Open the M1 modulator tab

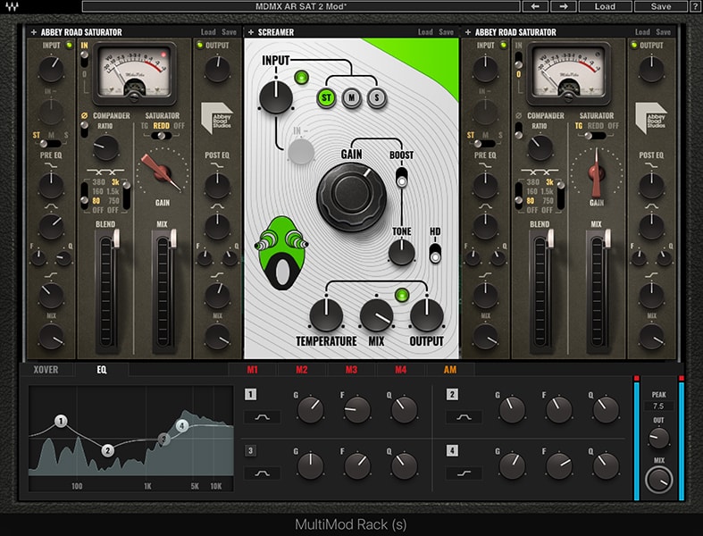pyautogui.click(x=253, y=370)
